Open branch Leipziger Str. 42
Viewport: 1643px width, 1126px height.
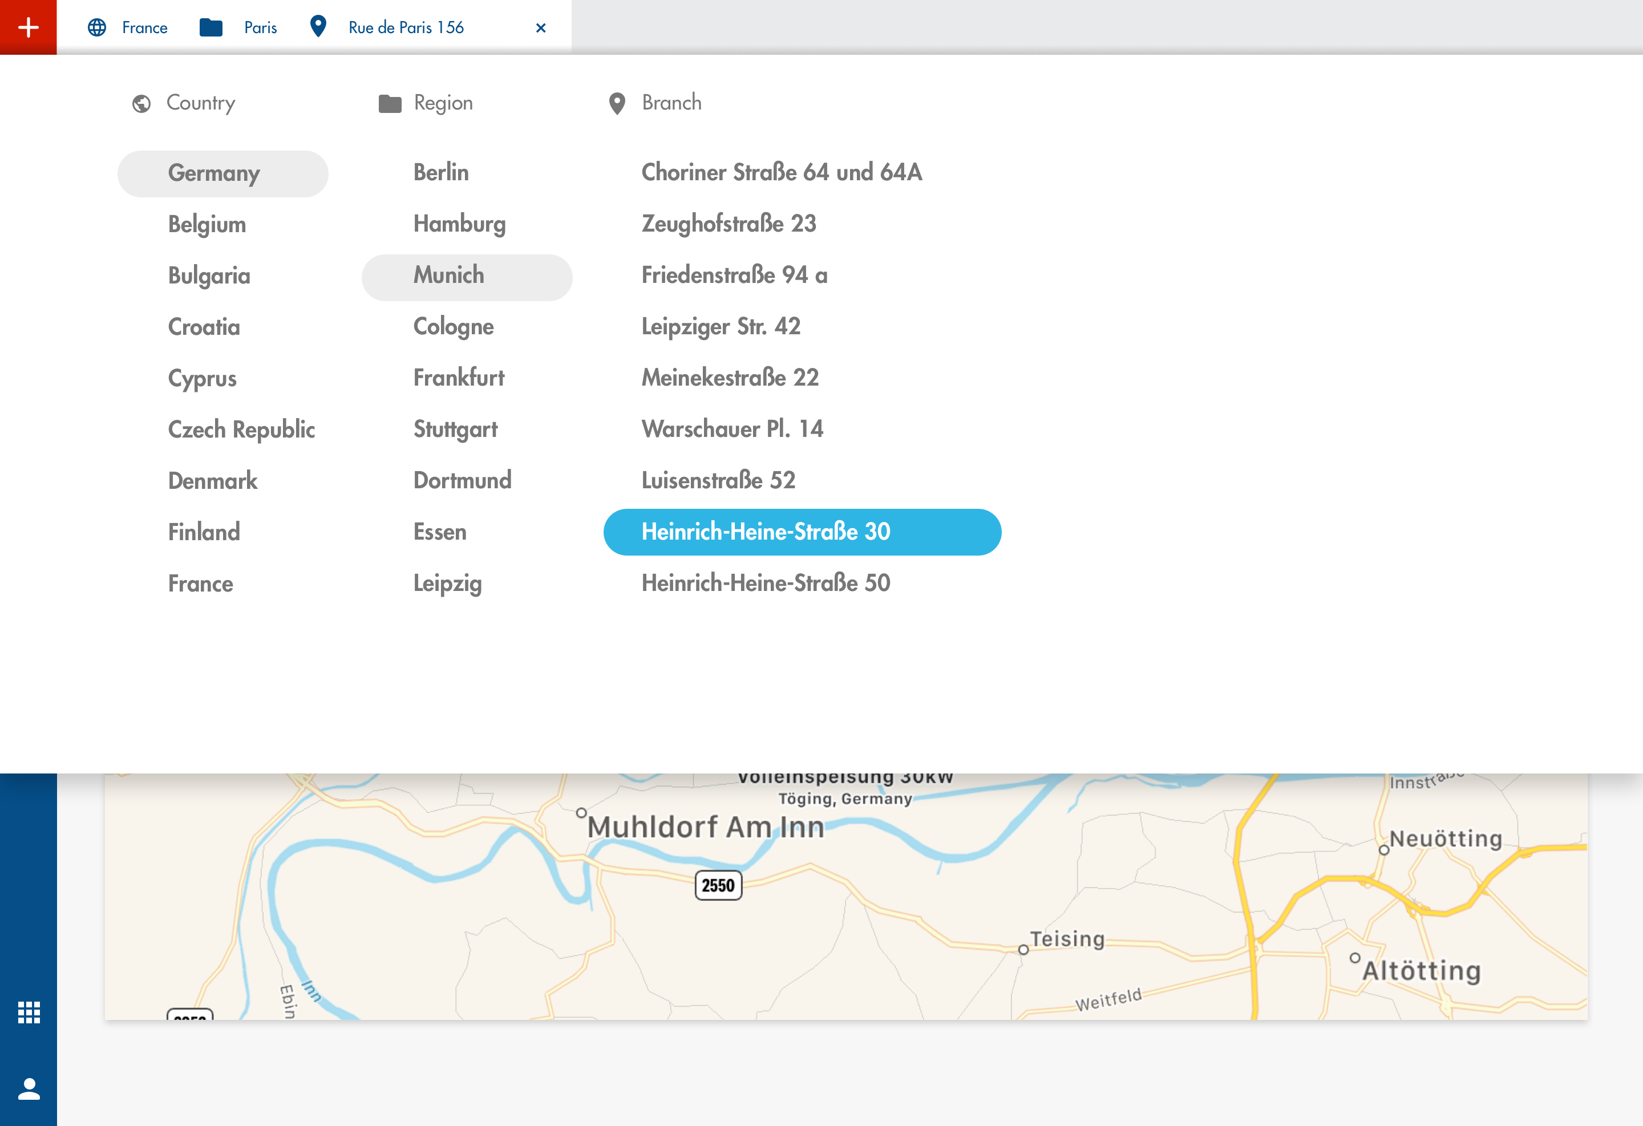[x=721, y=326]
